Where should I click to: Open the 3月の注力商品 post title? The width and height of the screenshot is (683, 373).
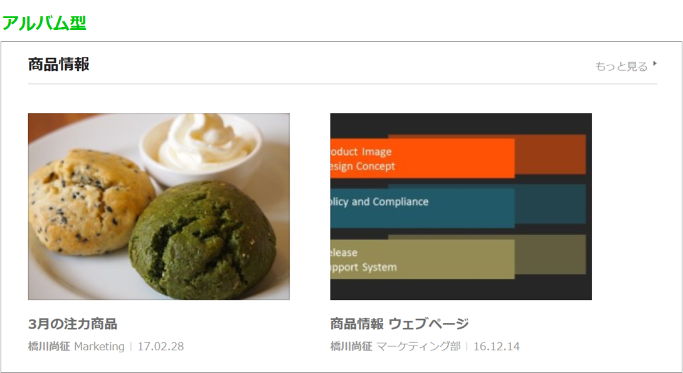tap(72, 324)
